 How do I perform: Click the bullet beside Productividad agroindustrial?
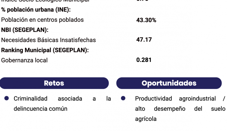tap(123, 98)
